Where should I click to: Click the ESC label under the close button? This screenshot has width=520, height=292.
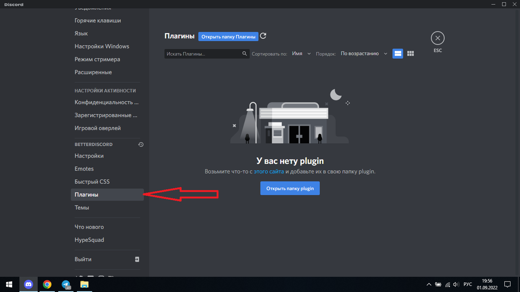pos(438,51)
